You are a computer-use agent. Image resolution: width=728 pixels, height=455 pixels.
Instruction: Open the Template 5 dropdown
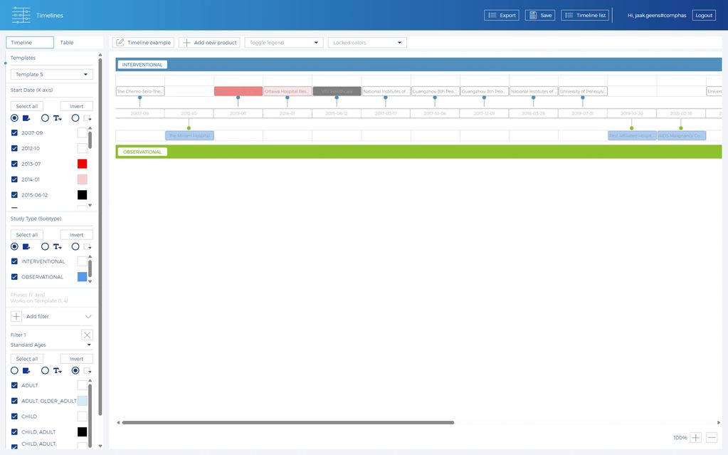(x=52, y=74)
